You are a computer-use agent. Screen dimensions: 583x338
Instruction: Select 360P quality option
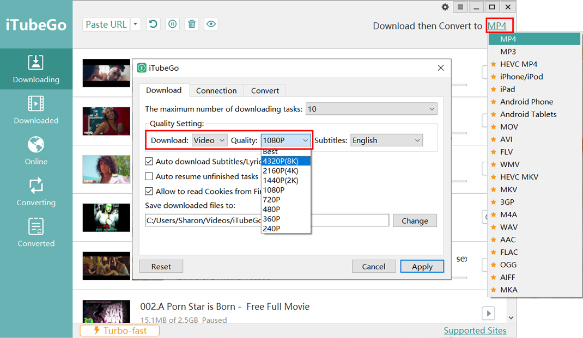[x=286, y=219]
